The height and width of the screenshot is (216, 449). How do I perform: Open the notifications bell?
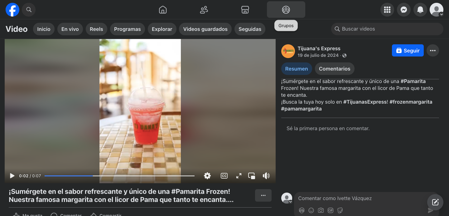coord(420,10)
